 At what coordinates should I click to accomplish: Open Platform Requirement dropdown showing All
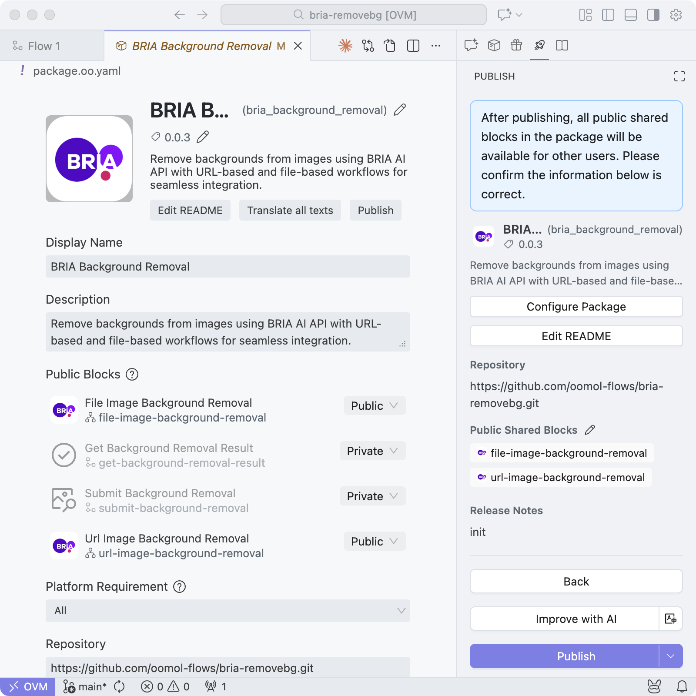pos(228,611)
